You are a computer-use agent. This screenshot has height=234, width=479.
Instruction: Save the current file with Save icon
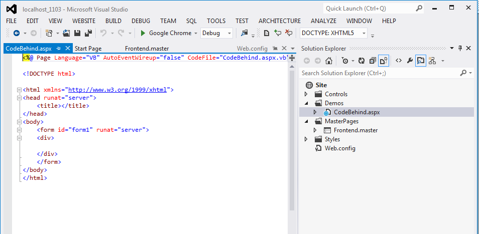coord(77,33)
